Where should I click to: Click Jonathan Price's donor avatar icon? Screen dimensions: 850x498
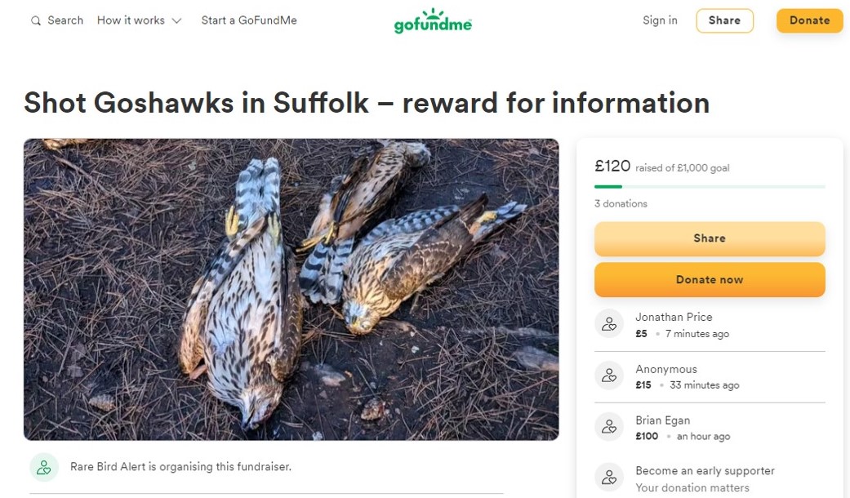point(609,324)
